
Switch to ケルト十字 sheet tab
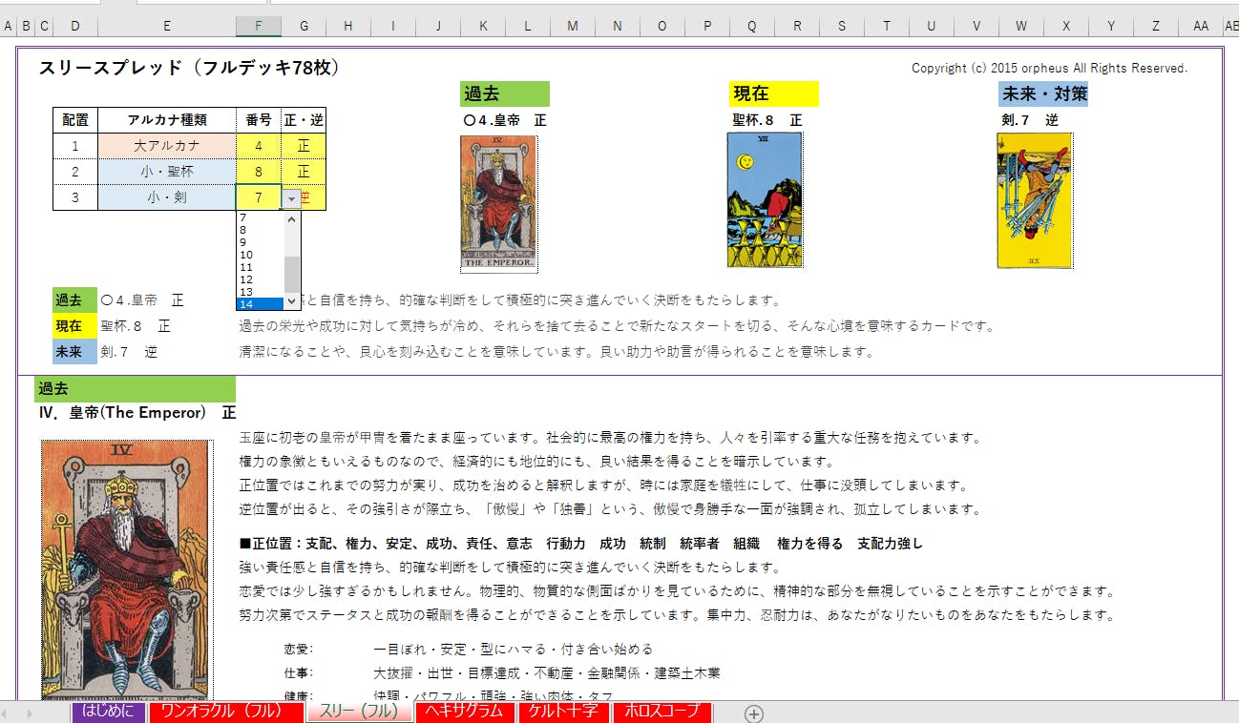tap(563, 712)
